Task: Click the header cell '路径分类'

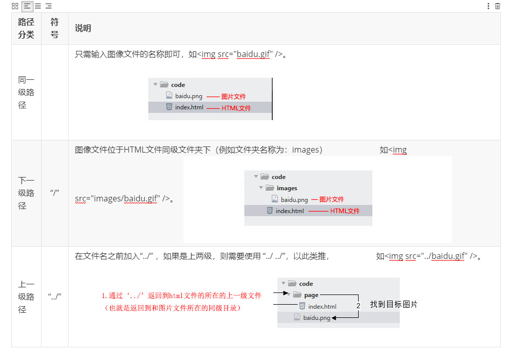Action: click(26, 28)
